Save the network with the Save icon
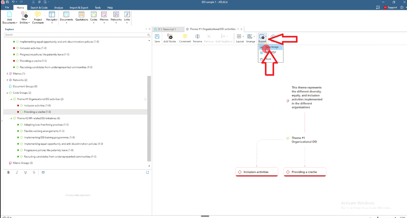Screen dimensions: 407x218 (x=157, y=37)
